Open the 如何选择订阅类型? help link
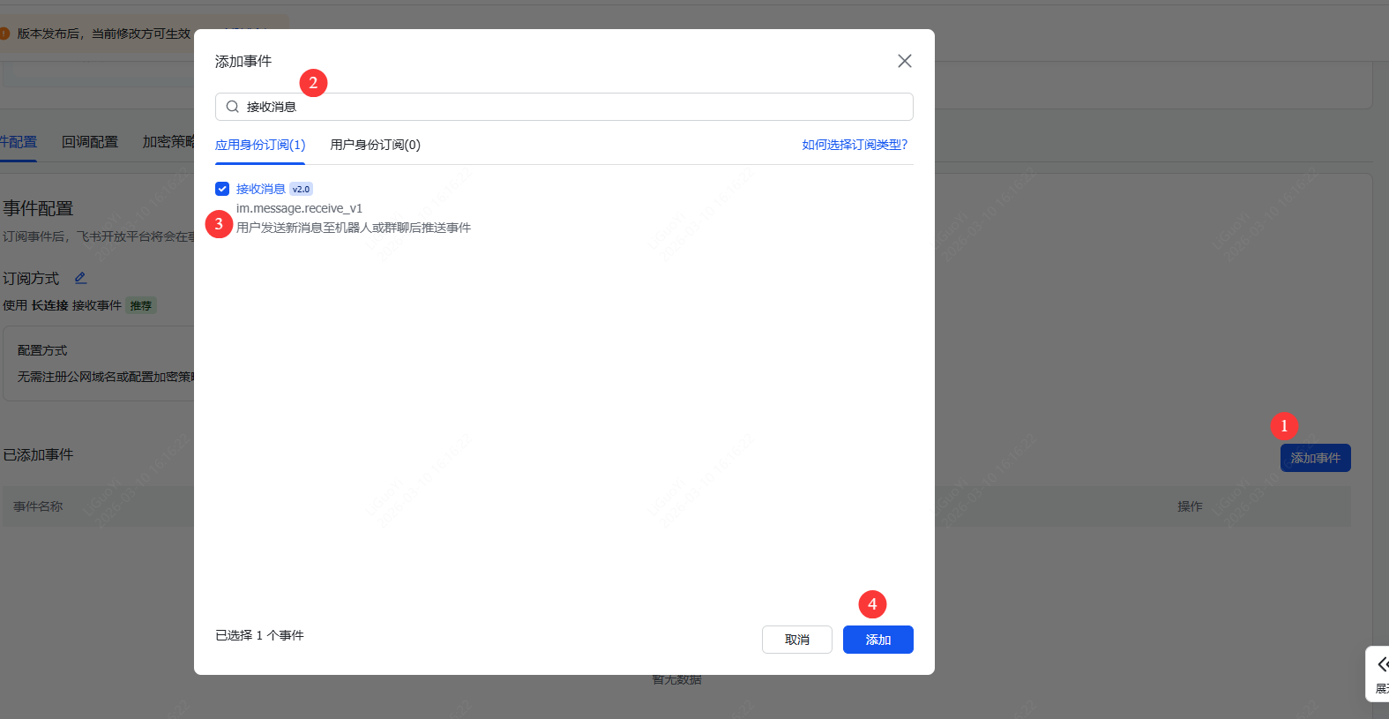The height and width of the screenshot is (719, 1389). coord(855,145)
